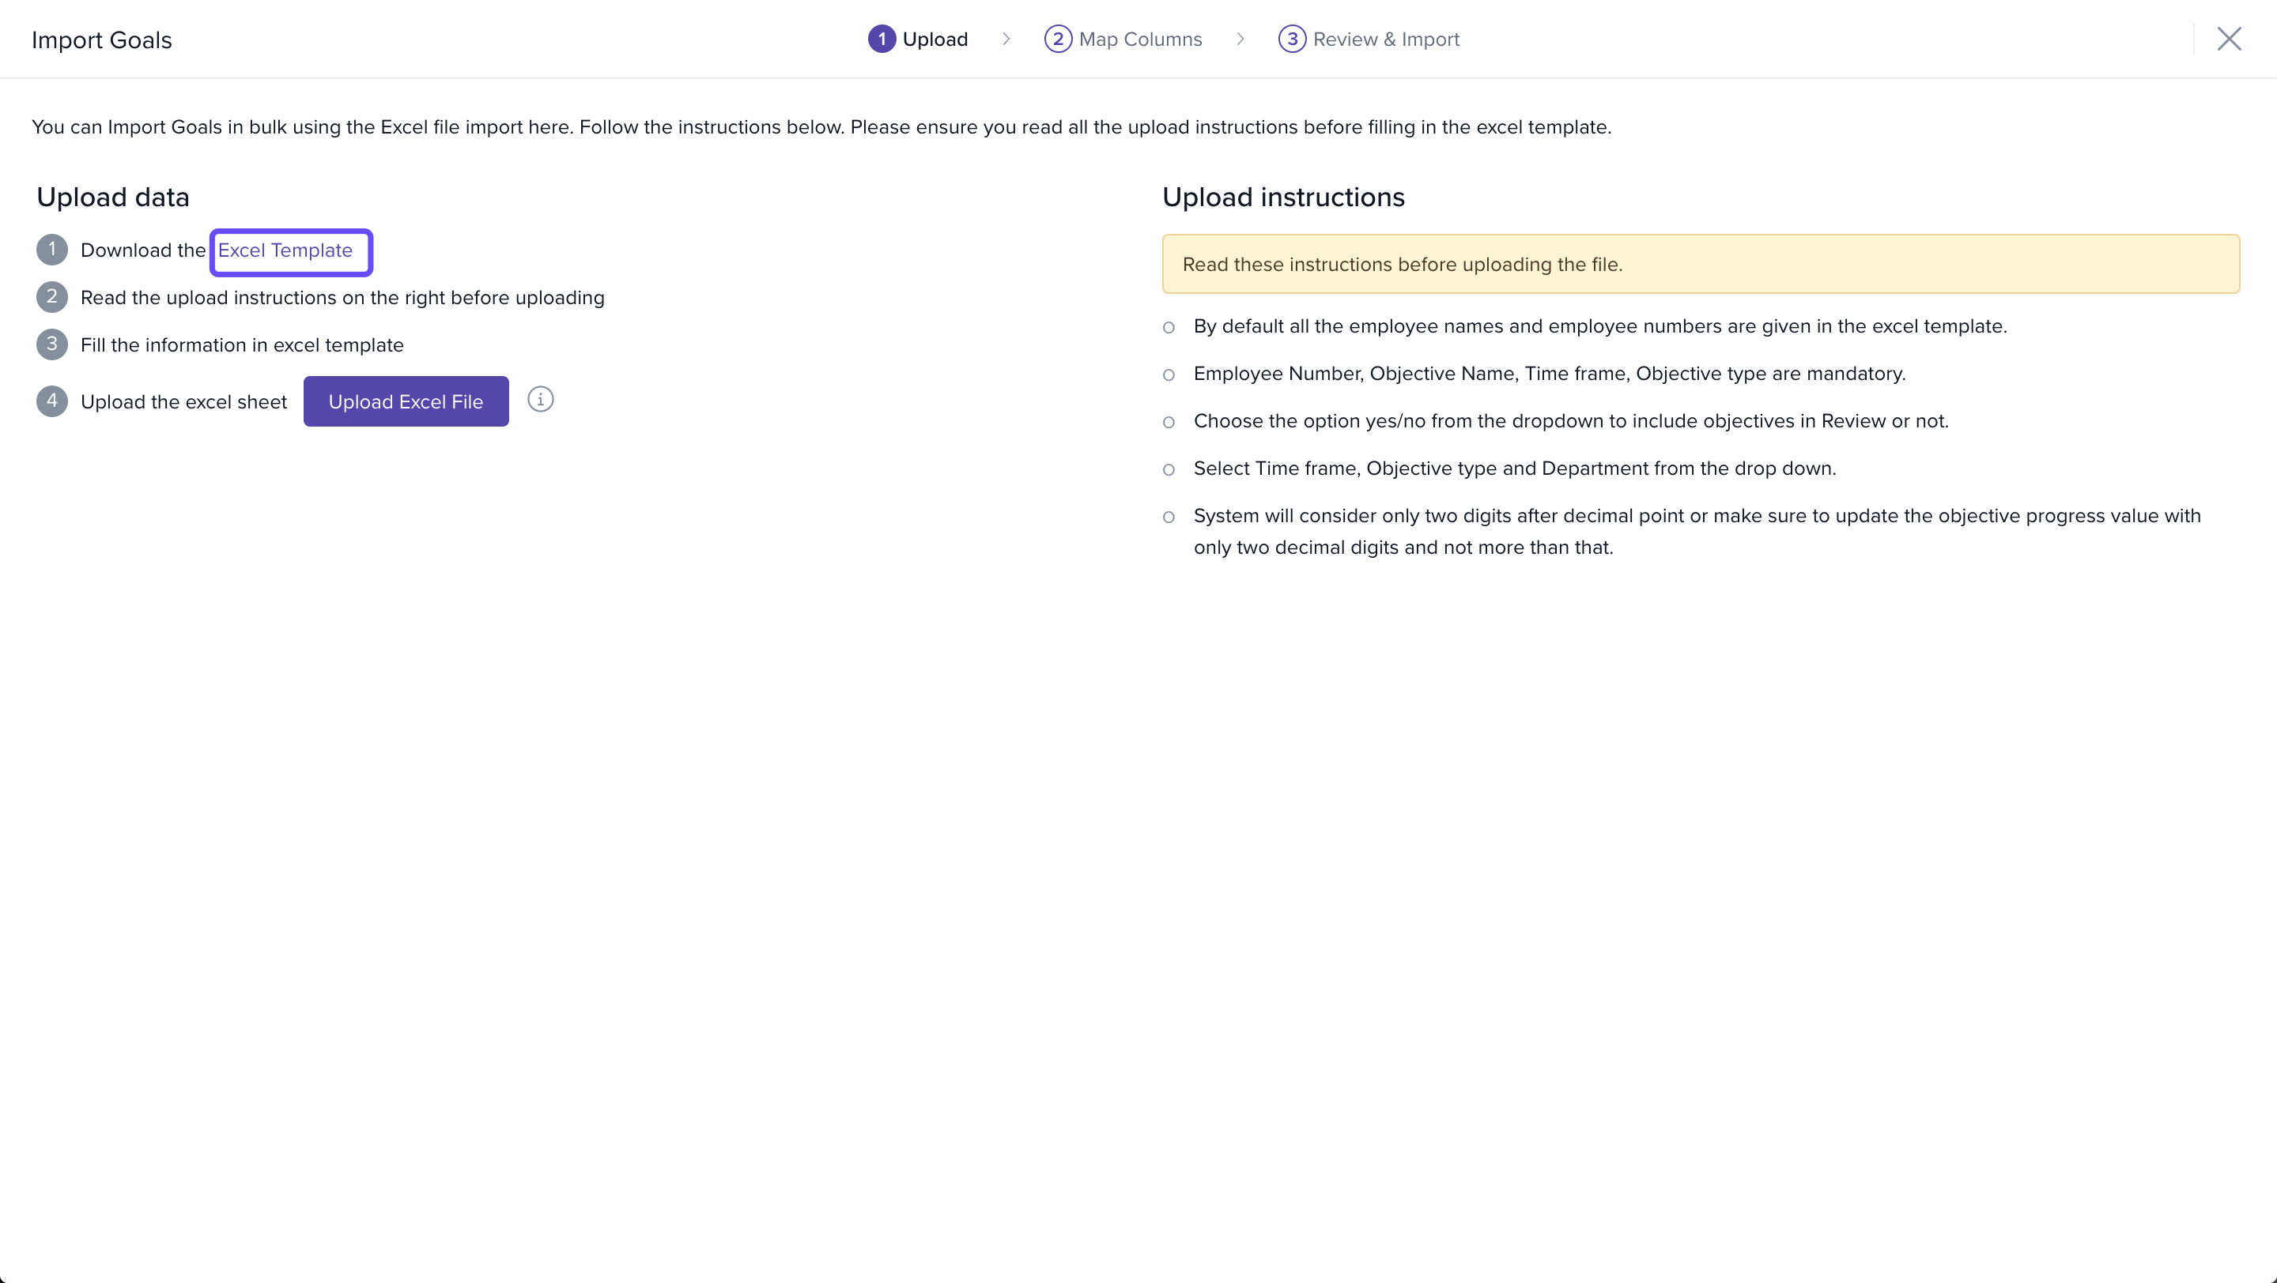Viewport: 2277px width, 1283px height.
Task: Click the gray number 3 step badge
Action: (x=52, y=344)
